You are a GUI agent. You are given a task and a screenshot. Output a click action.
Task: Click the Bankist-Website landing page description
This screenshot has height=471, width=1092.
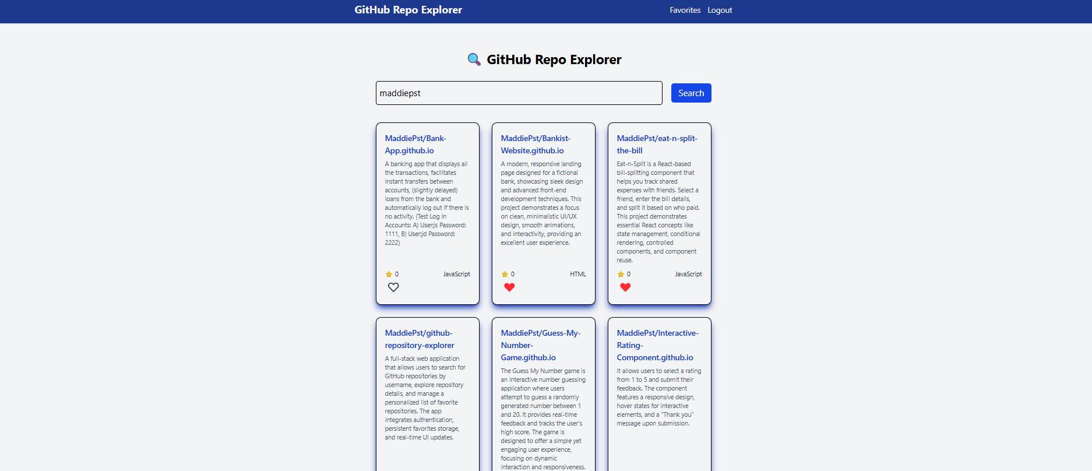543,203
